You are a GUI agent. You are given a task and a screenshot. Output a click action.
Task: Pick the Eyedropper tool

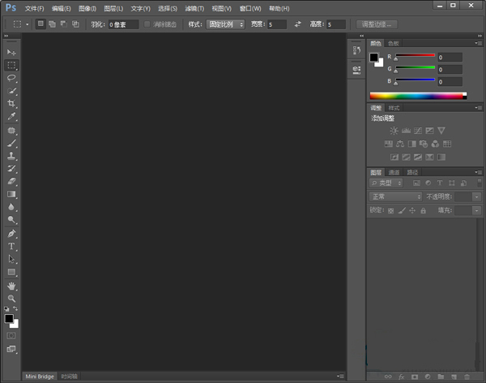click(12, 117)
